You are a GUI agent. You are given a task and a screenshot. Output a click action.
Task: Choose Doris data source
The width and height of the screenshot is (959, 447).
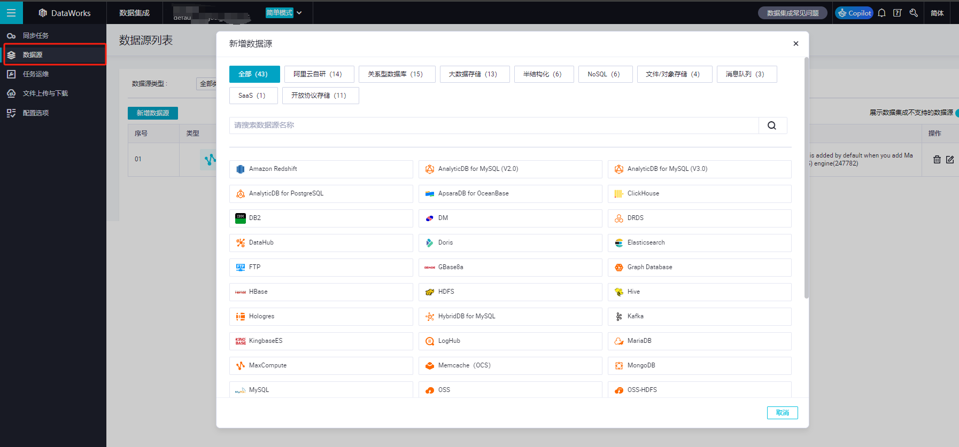coord(511,243)
